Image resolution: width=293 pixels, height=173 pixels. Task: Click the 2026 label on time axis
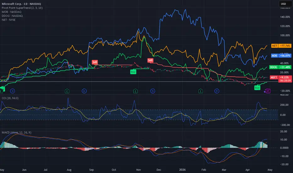[182, 170]
